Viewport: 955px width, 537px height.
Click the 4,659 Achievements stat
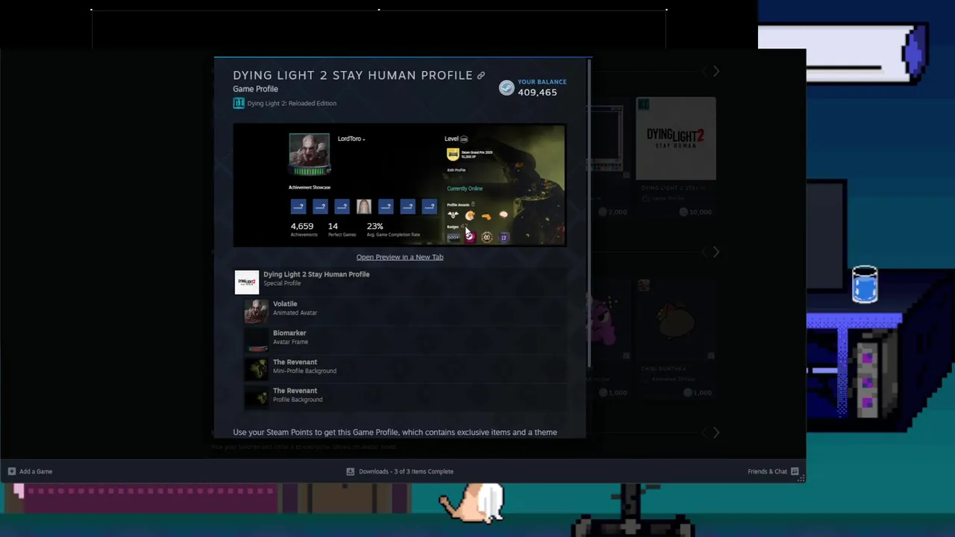pos(303,229)
